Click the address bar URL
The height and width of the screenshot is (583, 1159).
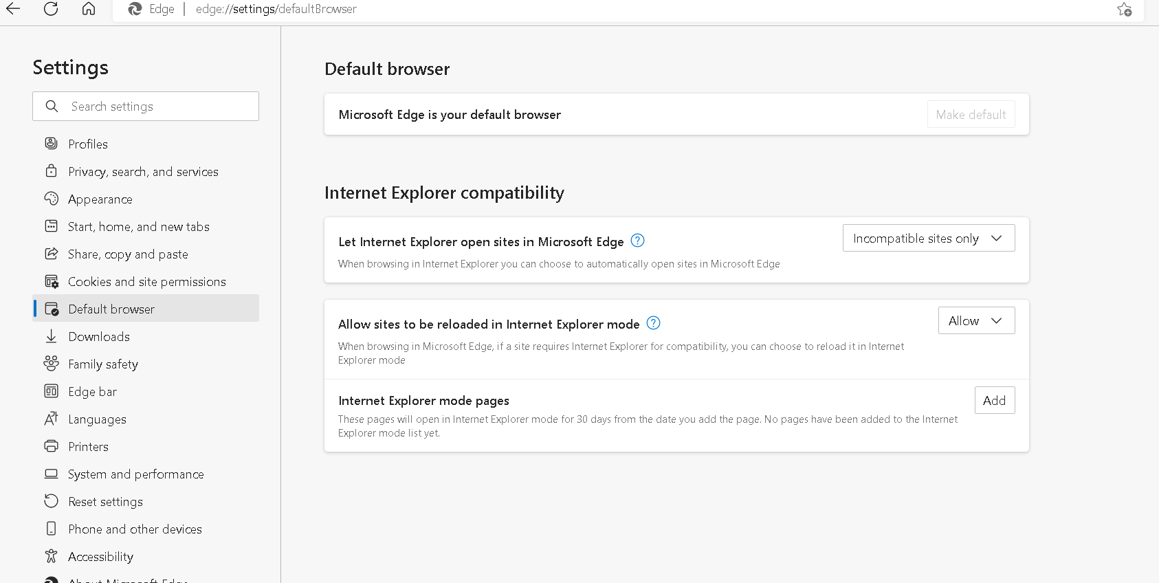point(276,9)
